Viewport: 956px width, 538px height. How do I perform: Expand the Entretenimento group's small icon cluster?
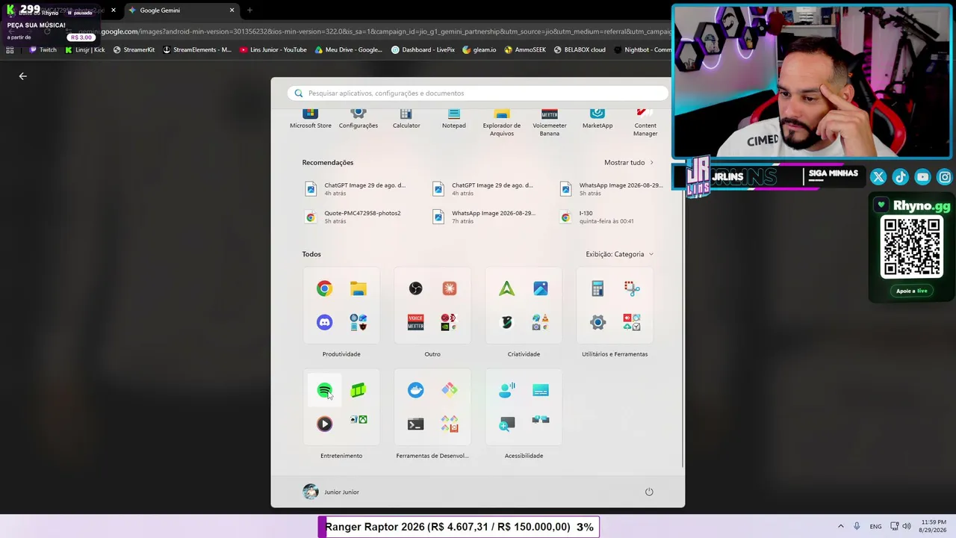click(358, 421)
